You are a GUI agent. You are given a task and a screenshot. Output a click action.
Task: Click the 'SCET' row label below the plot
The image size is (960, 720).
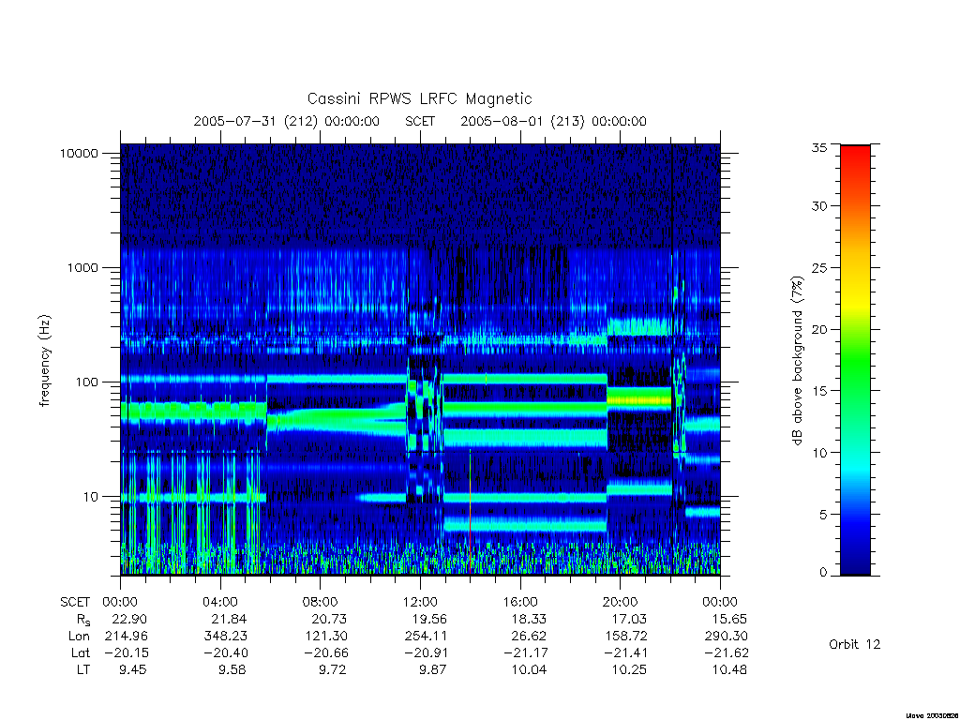75,603
